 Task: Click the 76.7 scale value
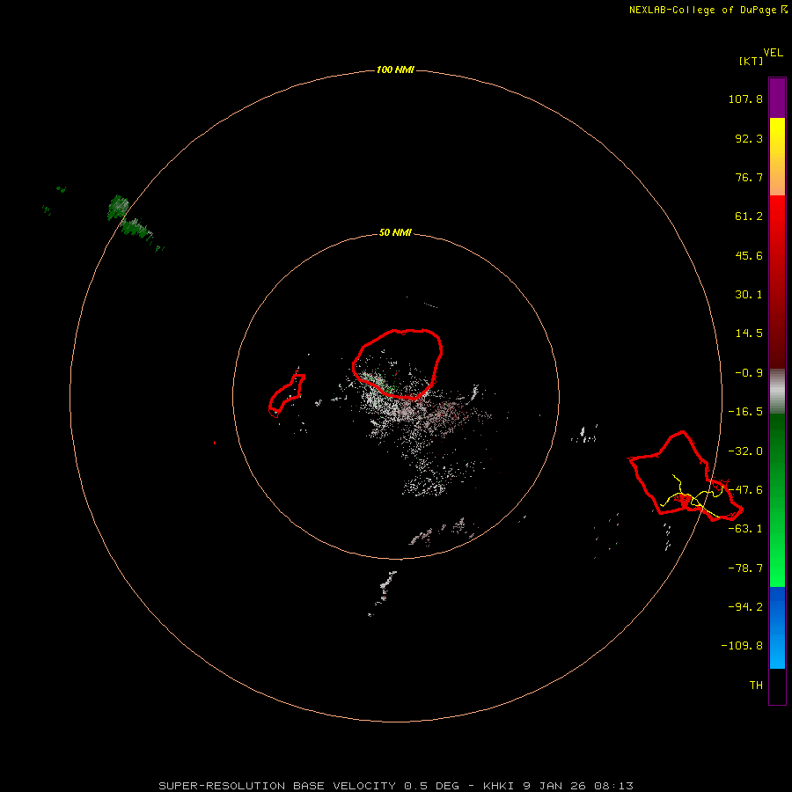(x=749, y=177)
